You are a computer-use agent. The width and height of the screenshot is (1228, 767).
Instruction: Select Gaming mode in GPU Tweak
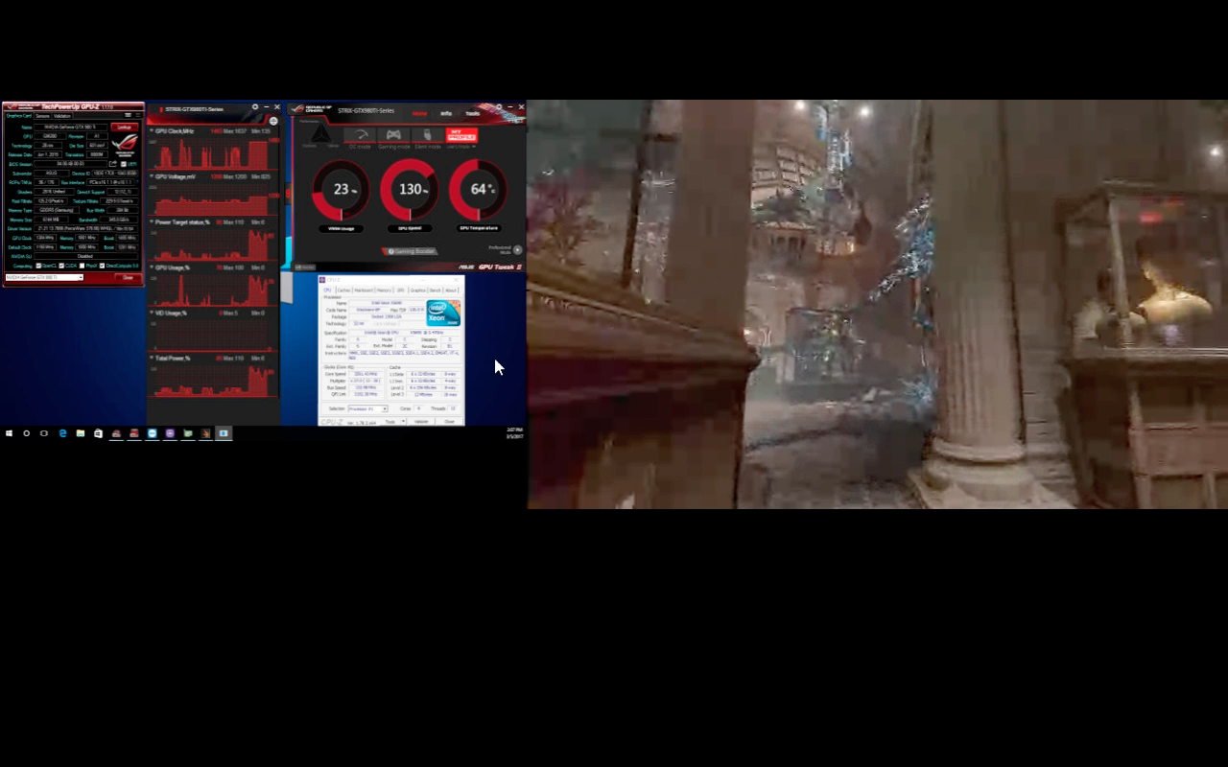pos(393,138)
